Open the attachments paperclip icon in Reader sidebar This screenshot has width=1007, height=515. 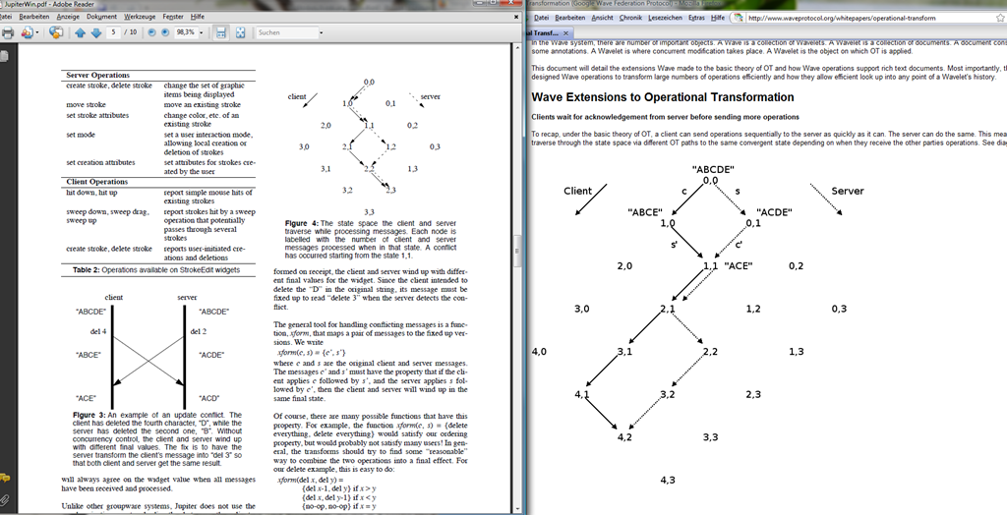tap(5, 498)
